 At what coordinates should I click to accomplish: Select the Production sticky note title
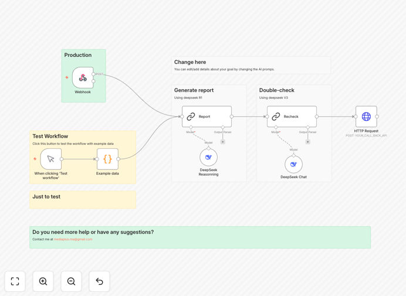click(x=78, y=55)
